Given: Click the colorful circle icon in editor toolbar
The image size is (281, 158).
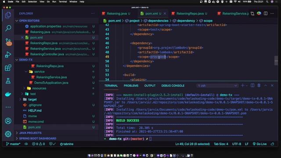Looking at the screenshot, I should [x=259, y=14].
